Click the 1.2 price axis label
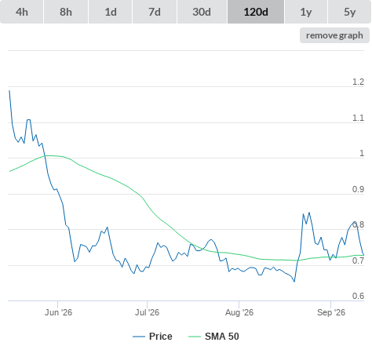 [358, 82]
